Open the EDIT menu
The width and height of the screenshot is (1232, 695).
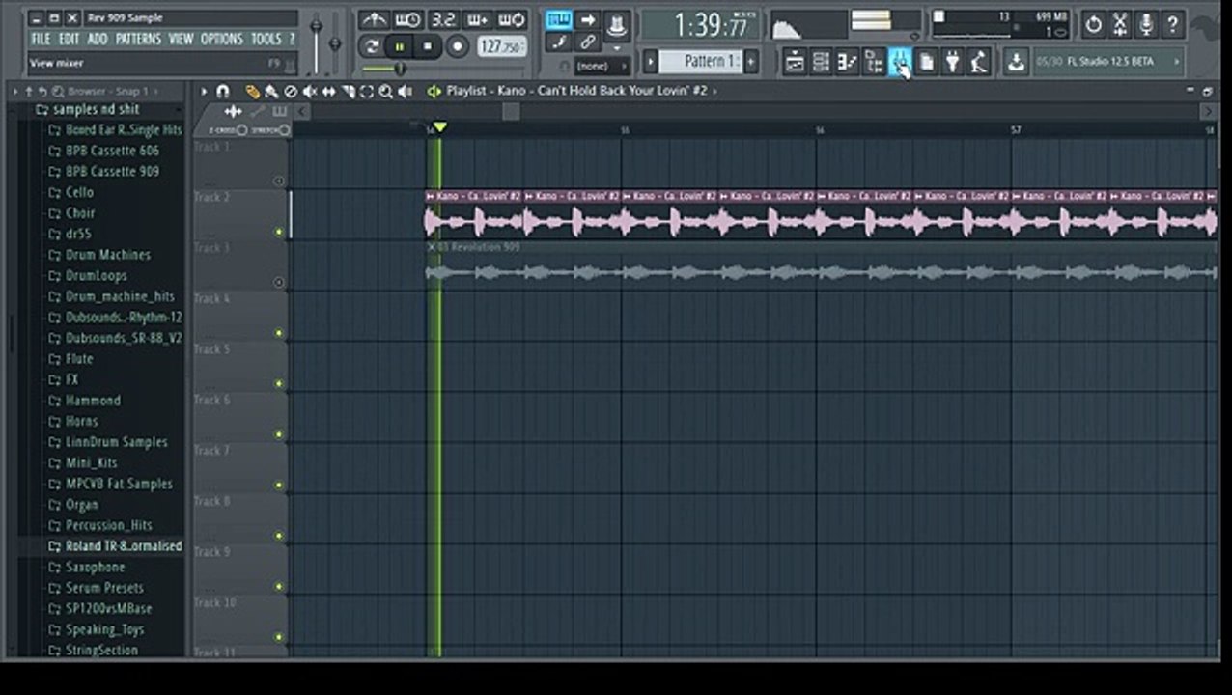pos(69,39)
